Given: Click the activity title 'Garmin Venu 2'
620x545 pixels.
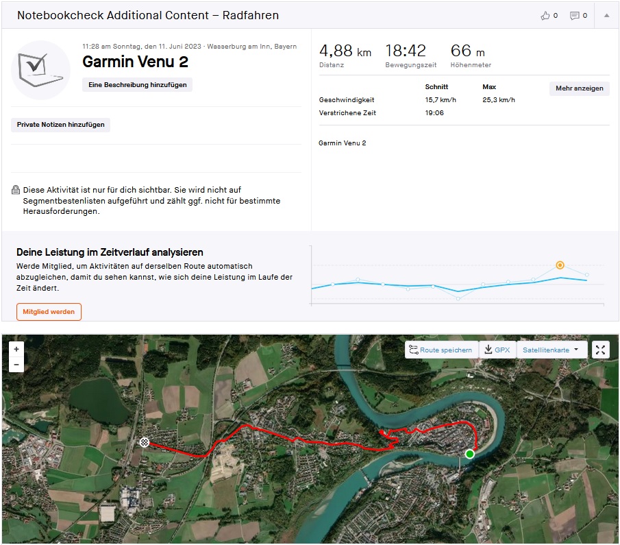Looking at the screenshot, I should [x=135, y=62].
